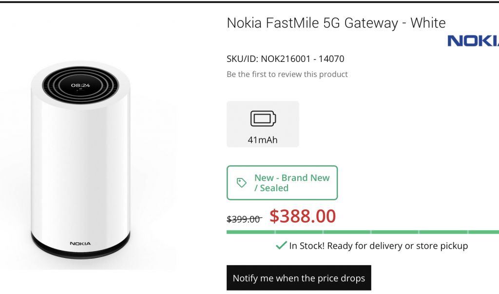Click the green checkmark beside In Stock message
Viewport: 499px width, 294px height.
coord(280,246)
